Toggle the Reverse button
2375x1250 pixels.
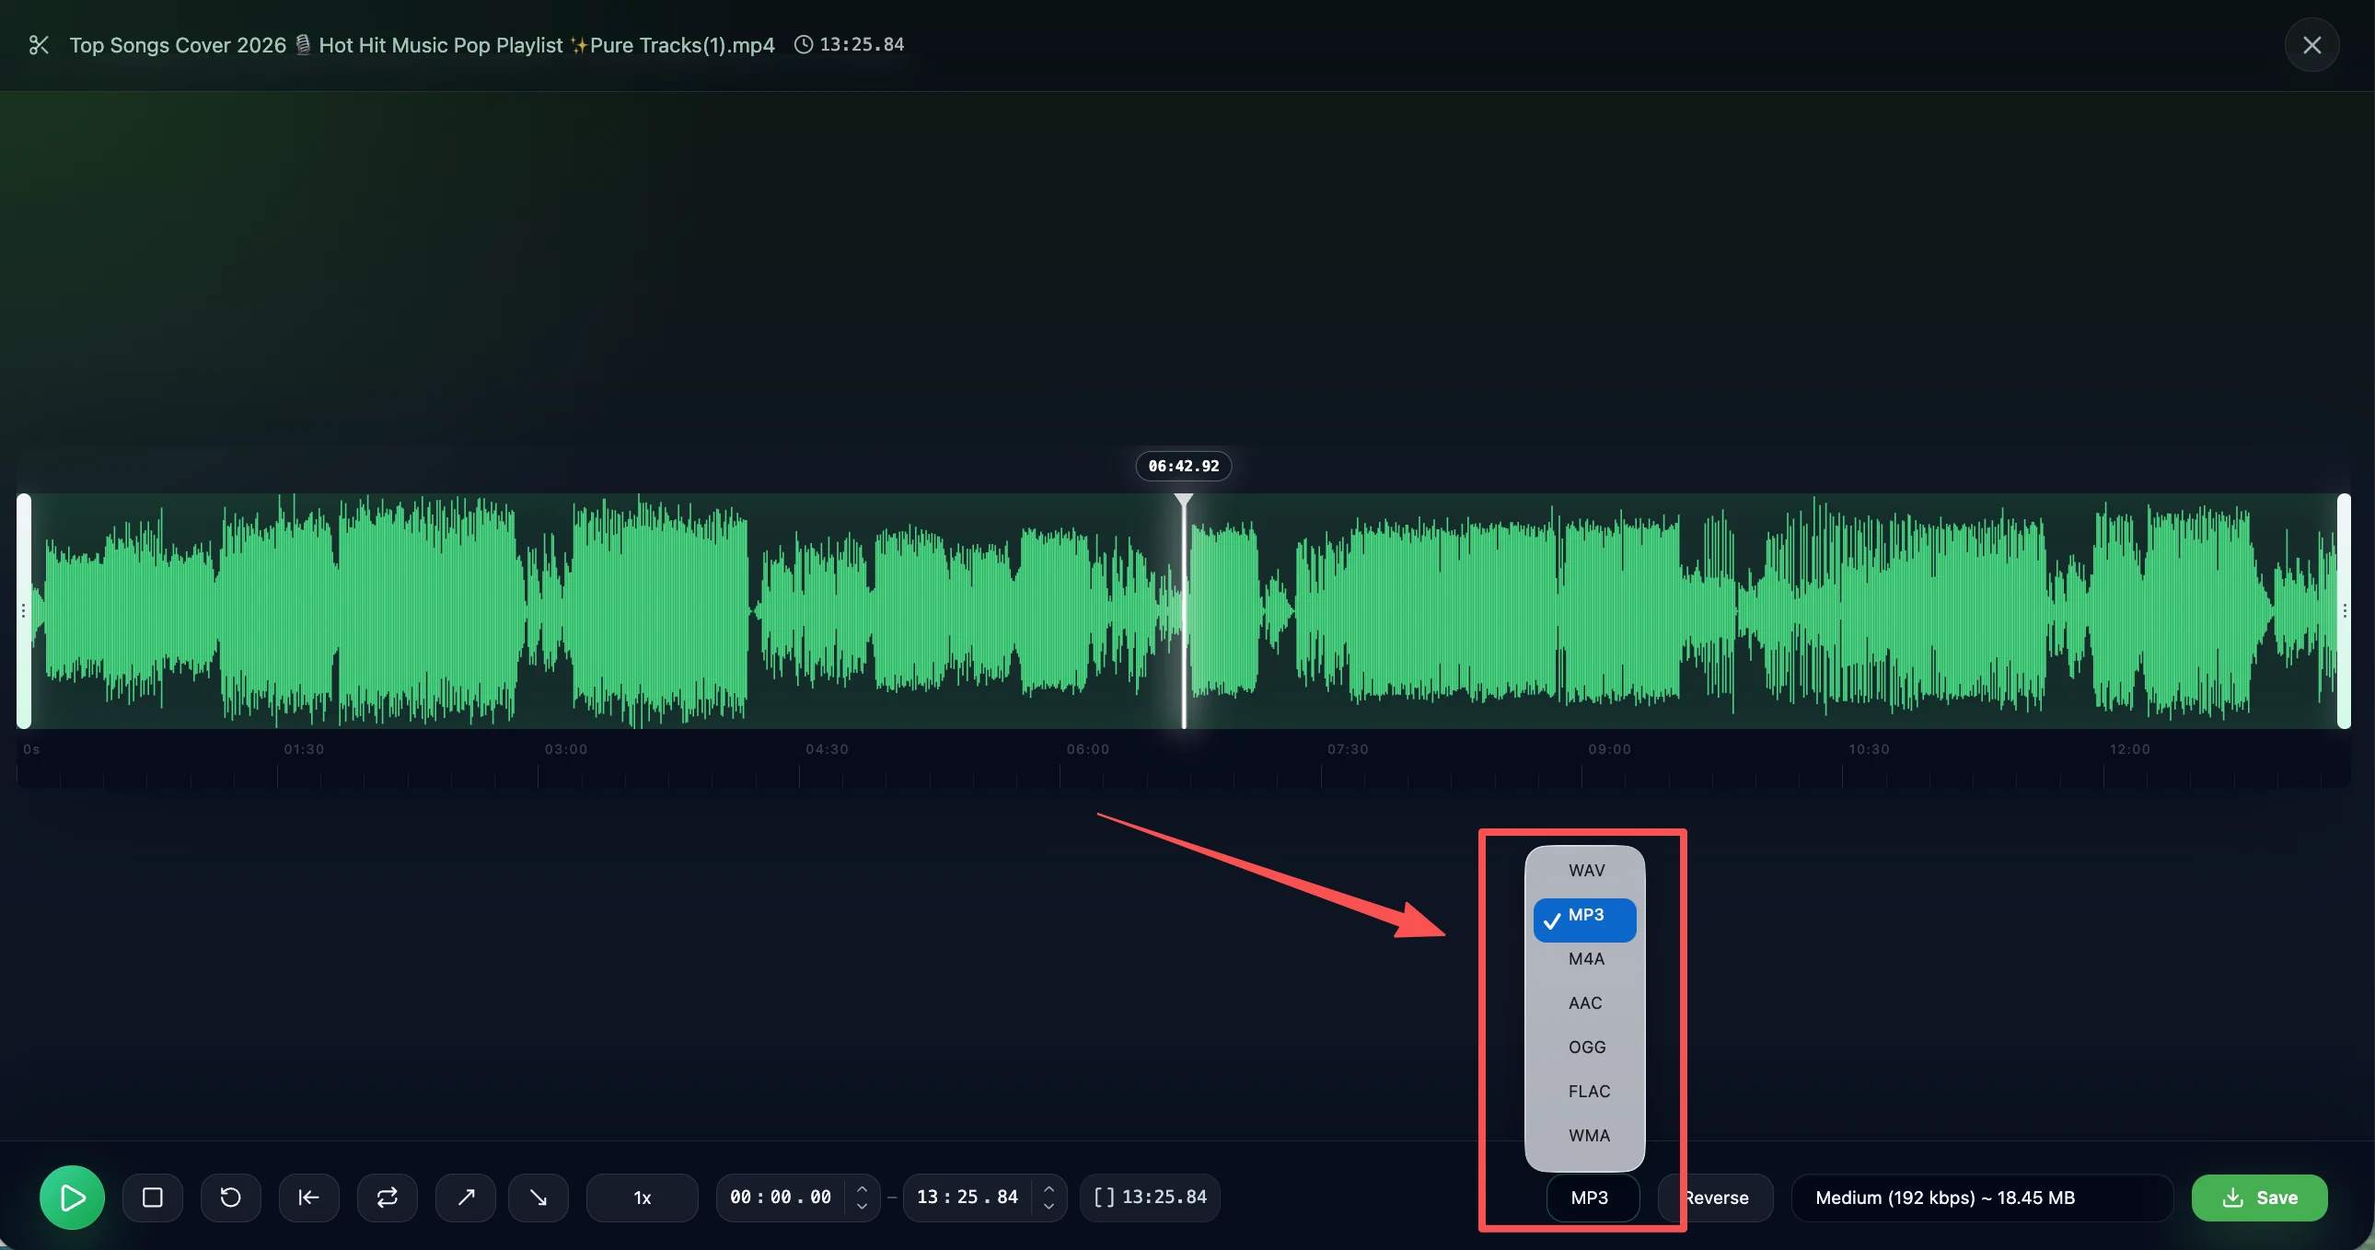[1715, 1198]
